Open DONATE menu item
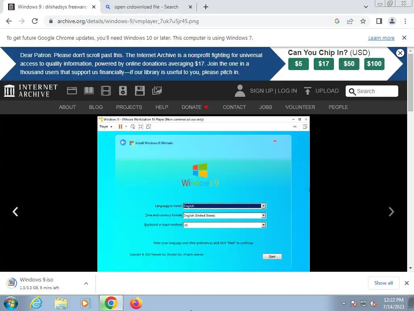The width and height of the screenshot is (414, 311). click(x=195, y=107)
